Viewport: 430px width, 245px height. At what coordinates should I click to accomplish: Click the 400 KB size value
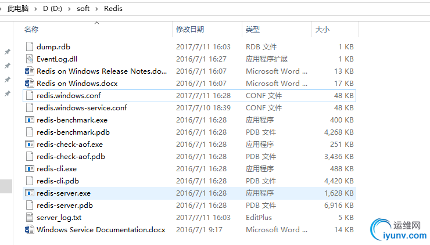[x=342, y=120]
